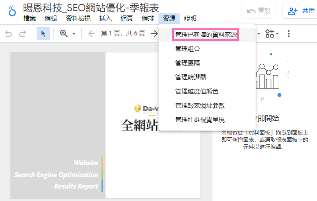Select 管理已新增的資料來源 menu entry
The image size is (317, 201).
pos(206,35)
